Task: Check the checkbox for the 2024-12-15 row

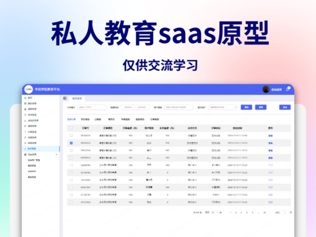Action: coord(71,165)
